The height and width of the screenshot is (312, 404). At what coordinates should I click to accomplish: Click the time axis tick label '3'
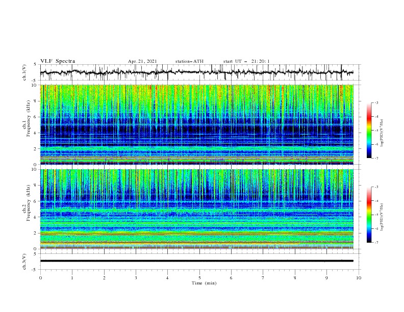[x=136, y=278]
